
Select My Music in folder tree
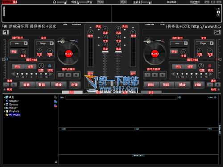pos(14,115)
